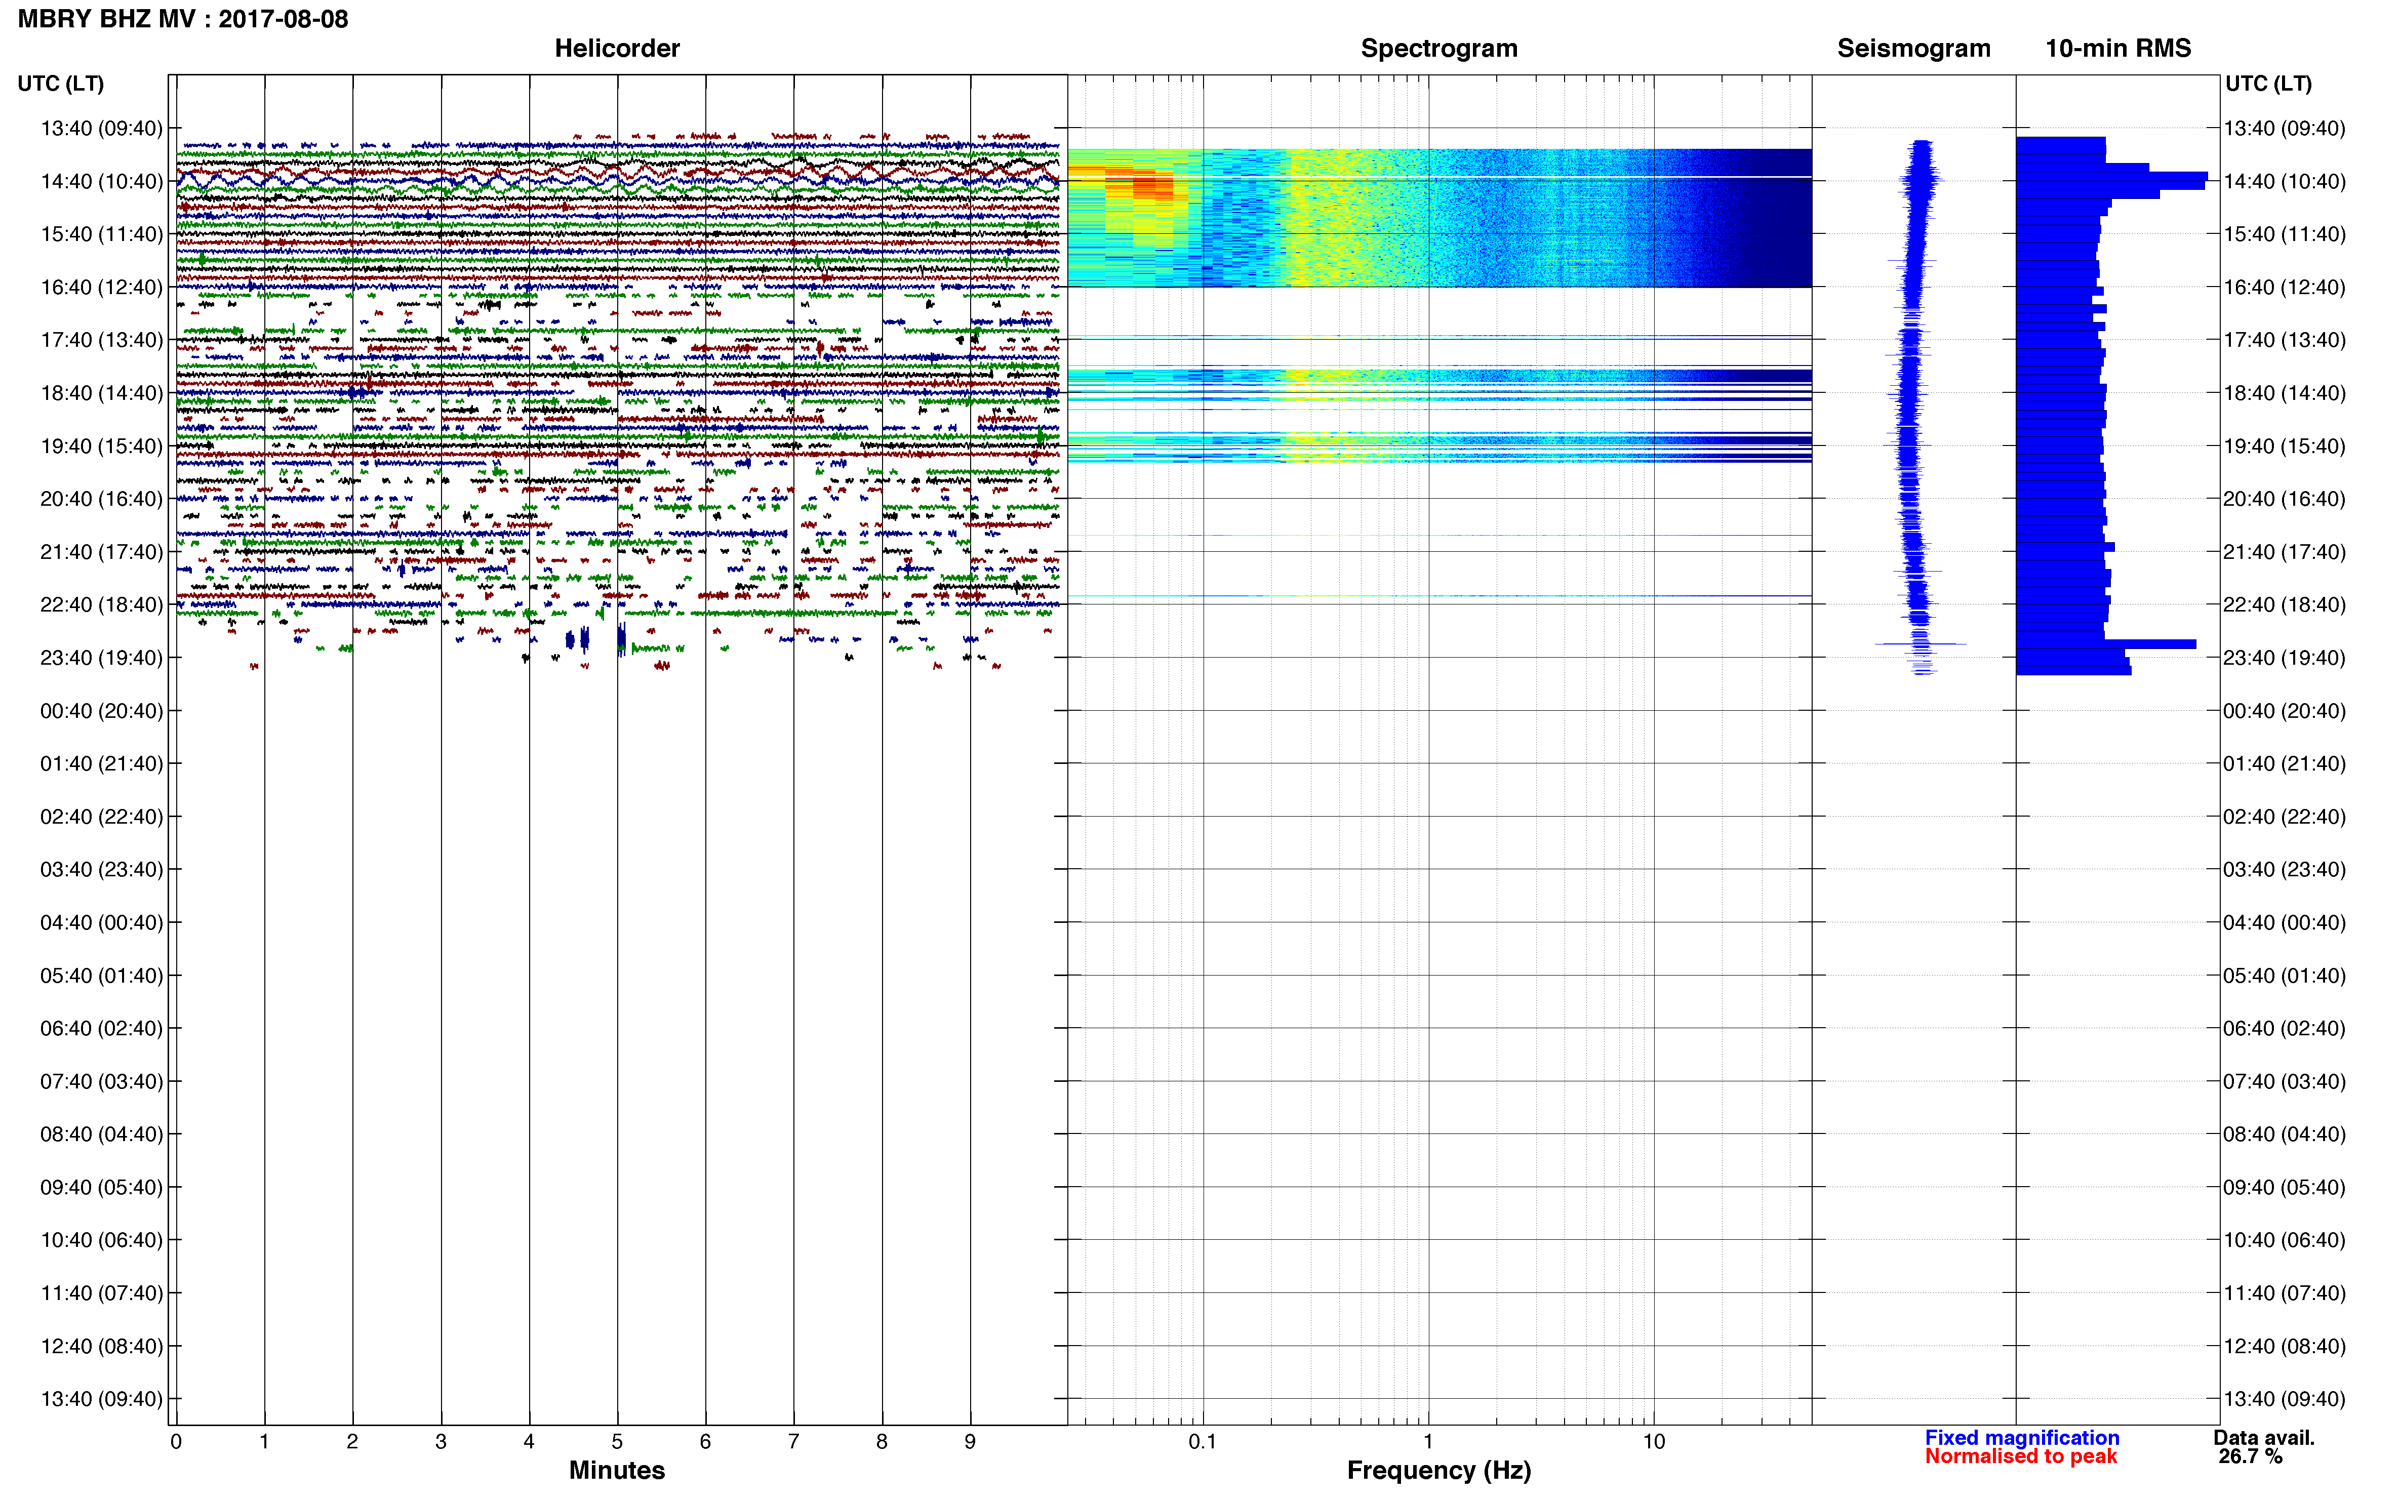Select the "Spectrogram" panel heading

tap(1438, 49)
